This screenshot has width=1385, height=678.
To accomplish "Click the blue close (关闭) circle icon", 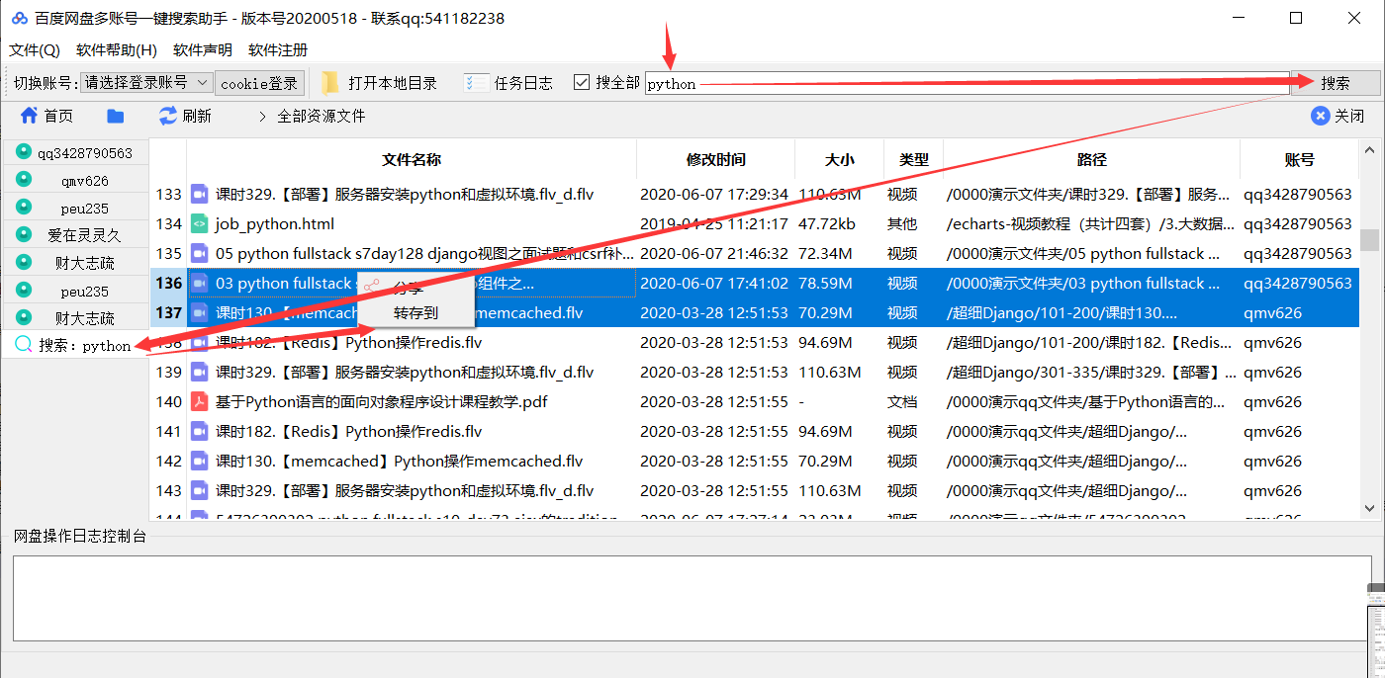I will pos(1320,116).
